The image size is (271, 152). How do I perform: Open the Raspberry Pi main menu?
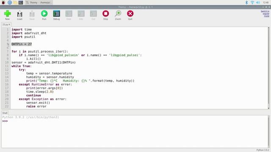(3, 3)
